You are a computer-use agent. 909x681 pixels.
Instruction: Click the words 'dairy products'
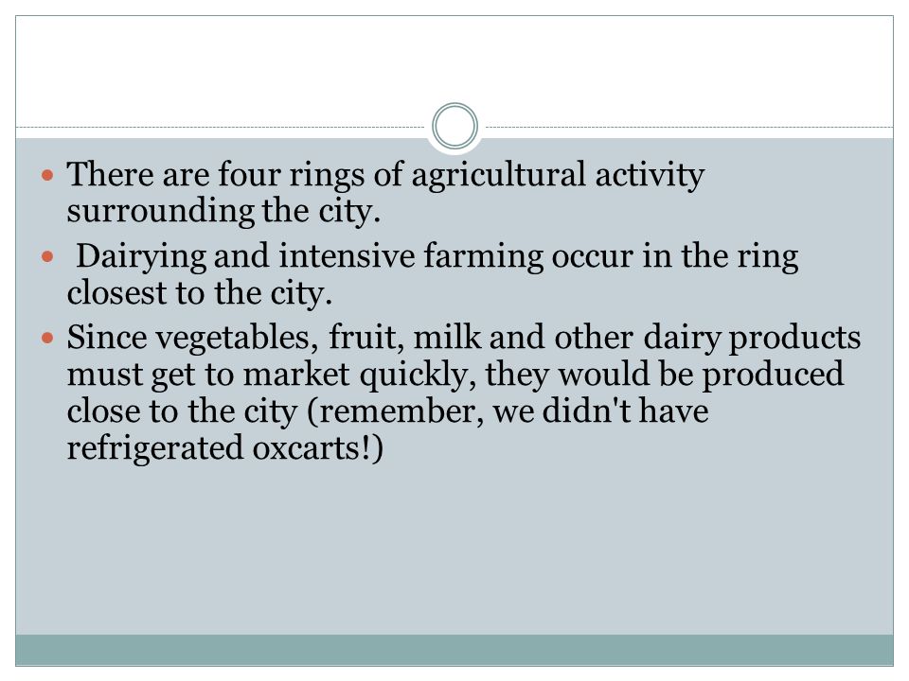click(x=752, y=339)
